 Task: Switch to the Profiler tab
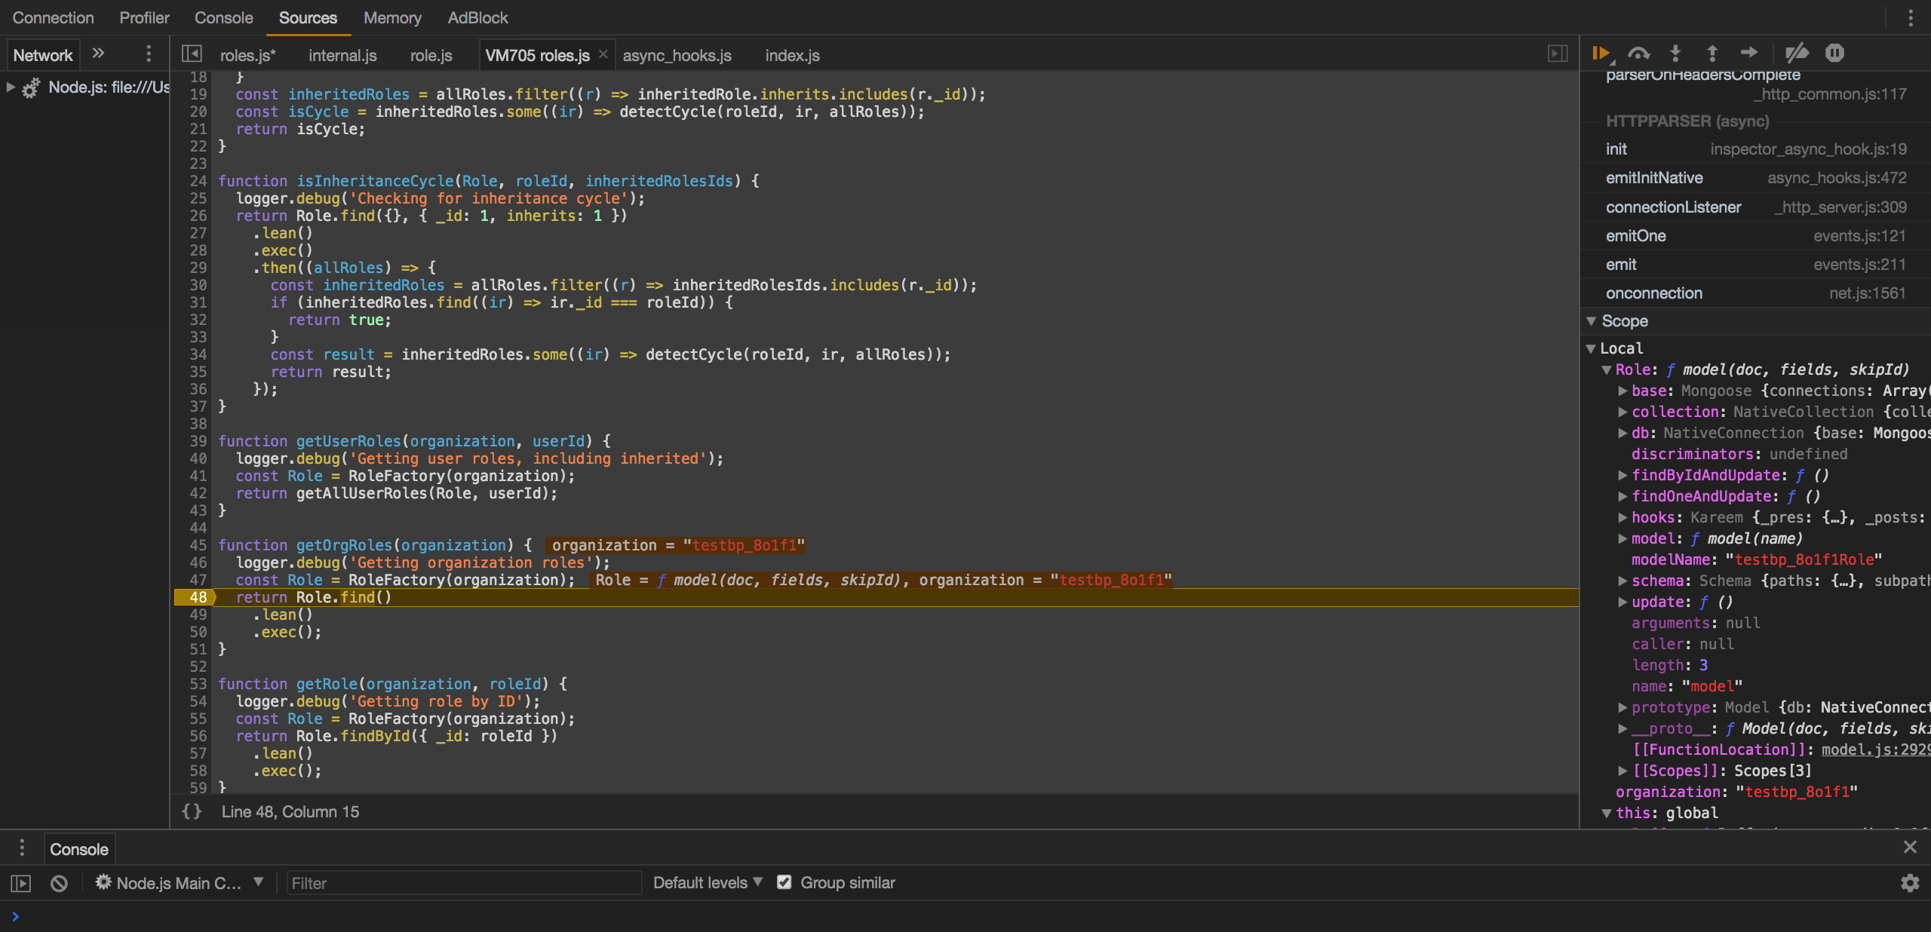tap(144, 17)
